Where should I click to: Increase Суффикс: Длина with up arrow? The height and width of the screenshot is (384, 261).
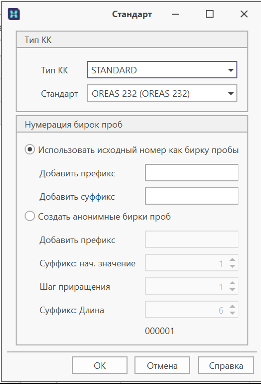(232, 306)
